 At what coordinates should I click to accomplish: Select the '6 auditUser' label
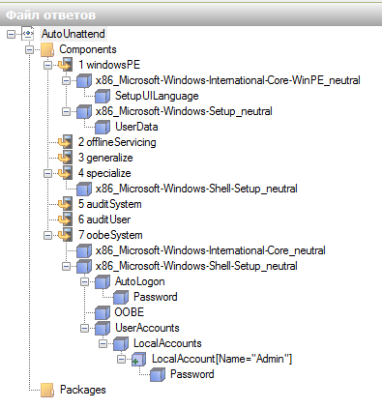click(x=104, y=219)
